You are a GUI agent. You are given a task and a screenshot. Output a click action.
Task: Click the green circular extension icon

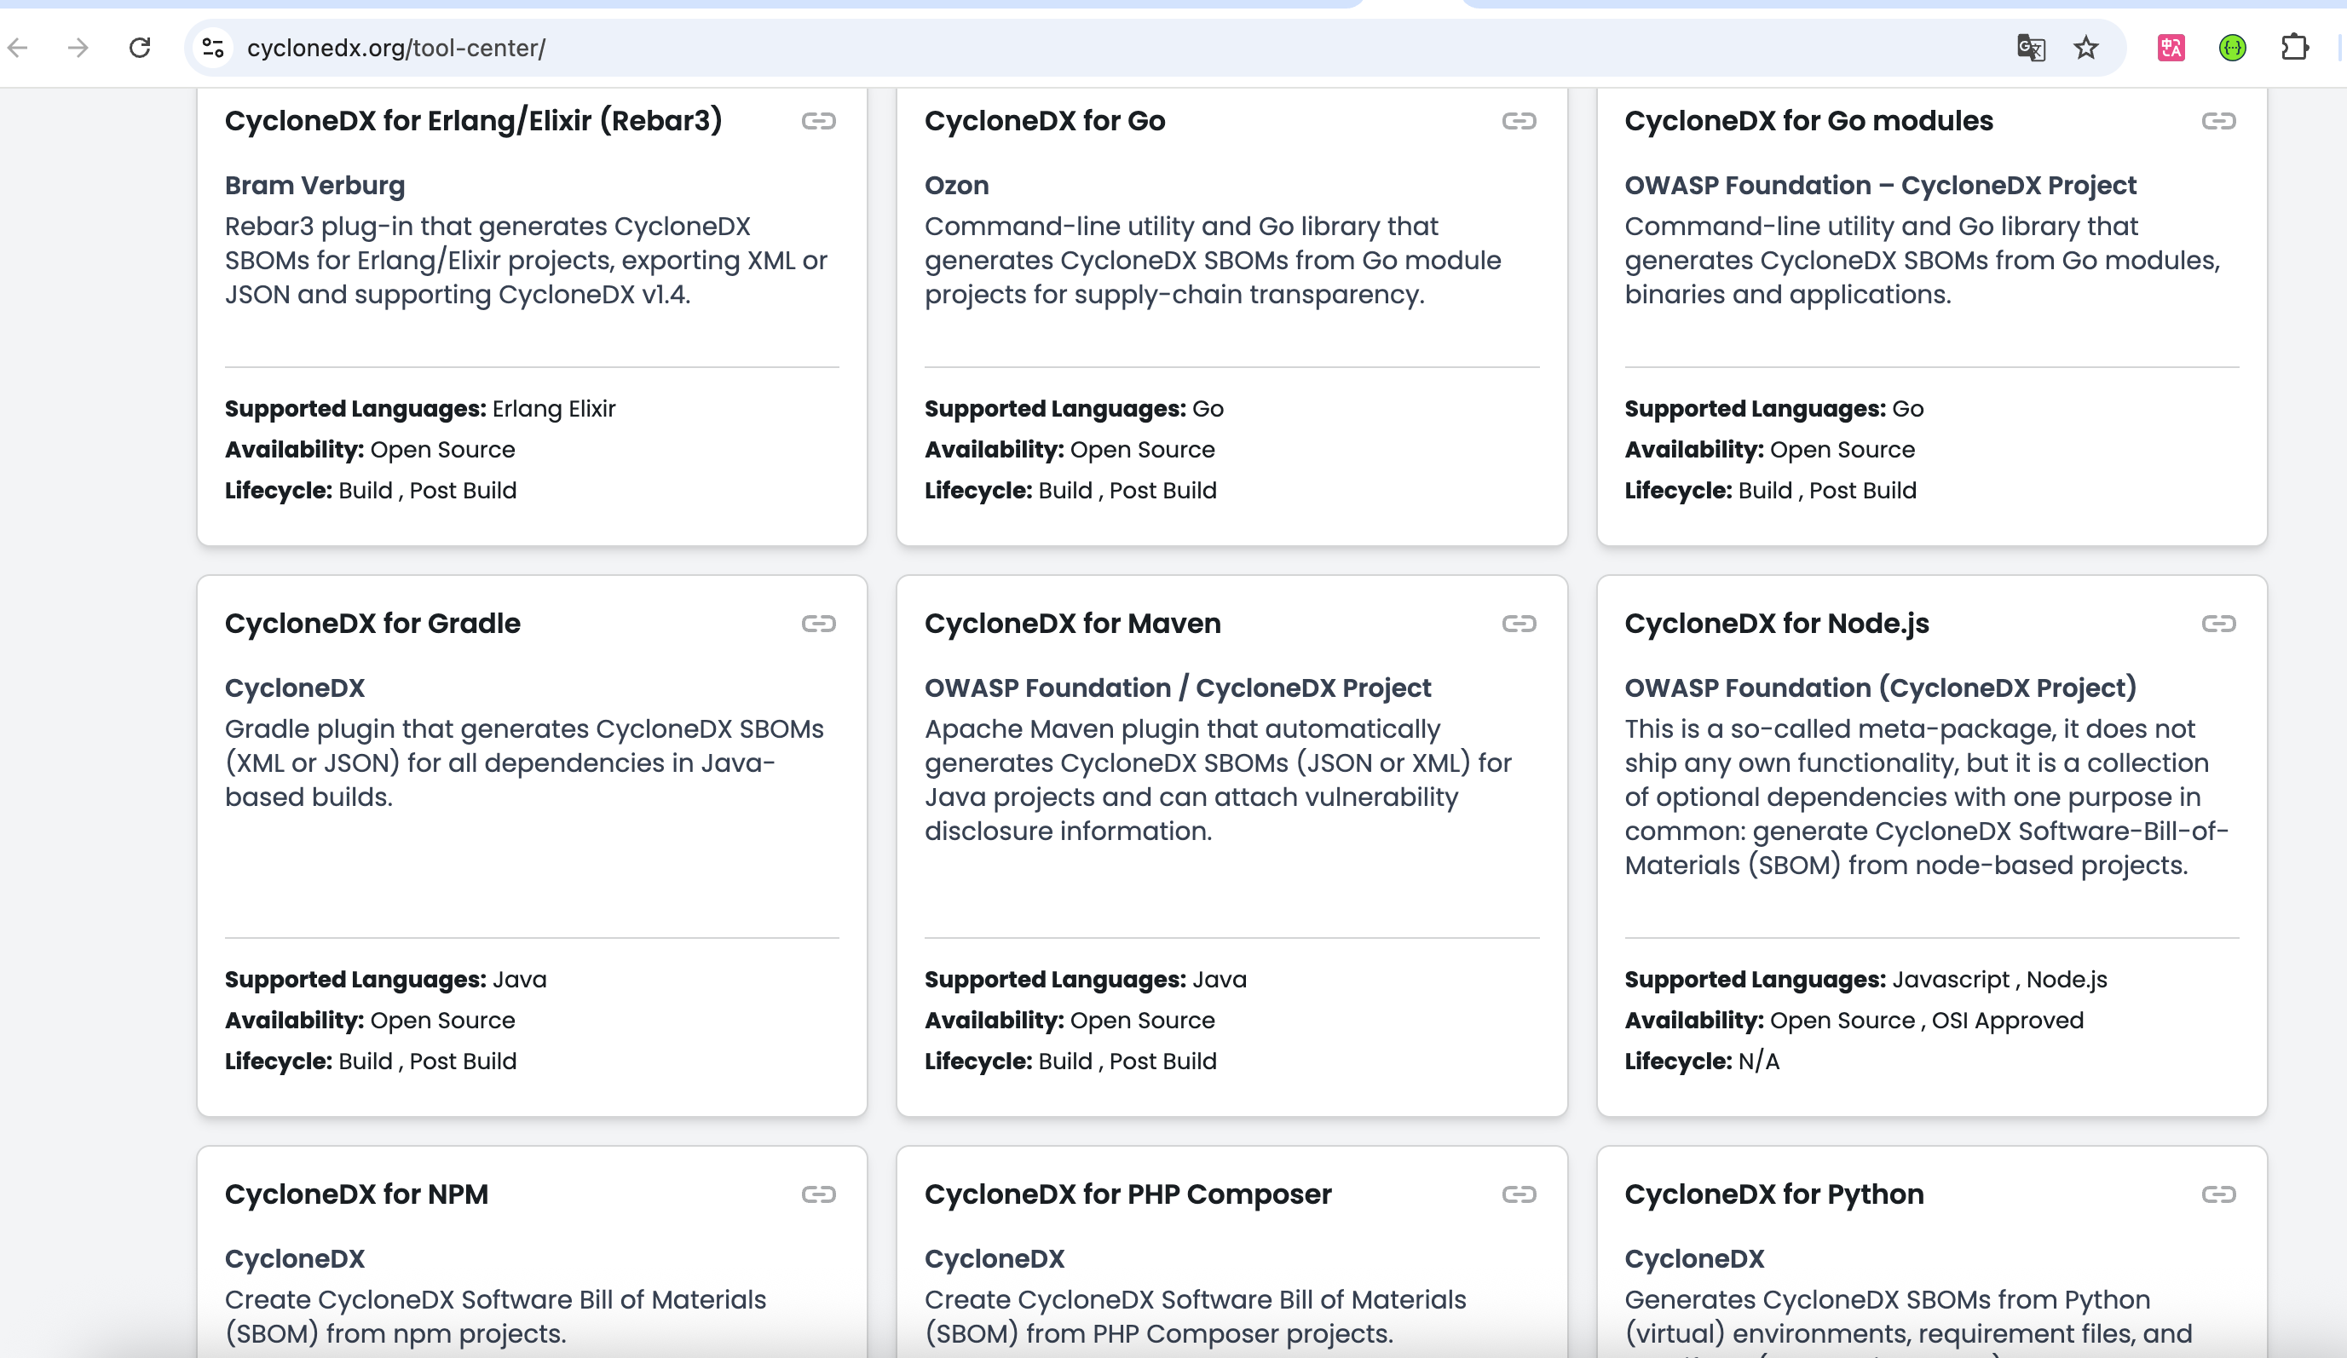[x=2233, y=48]
